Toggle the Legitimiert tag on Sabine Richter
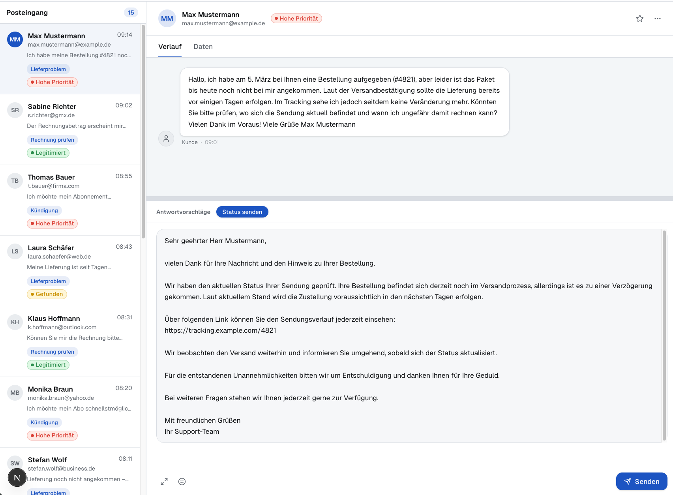Screen dimensions: 673x495 (48, 153)
